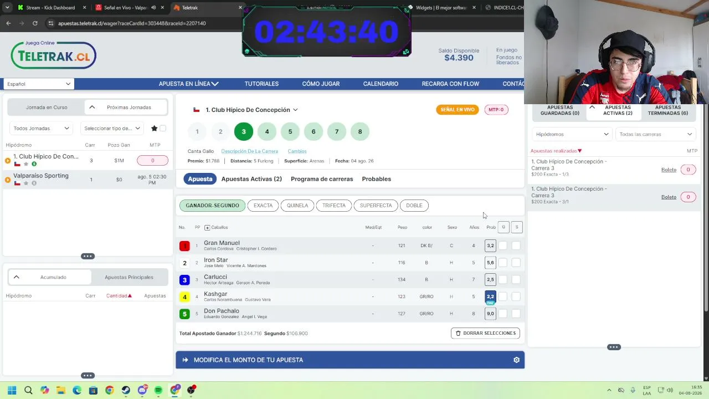Open the Probables tab
Screen dimensions: 709x399
377,179
